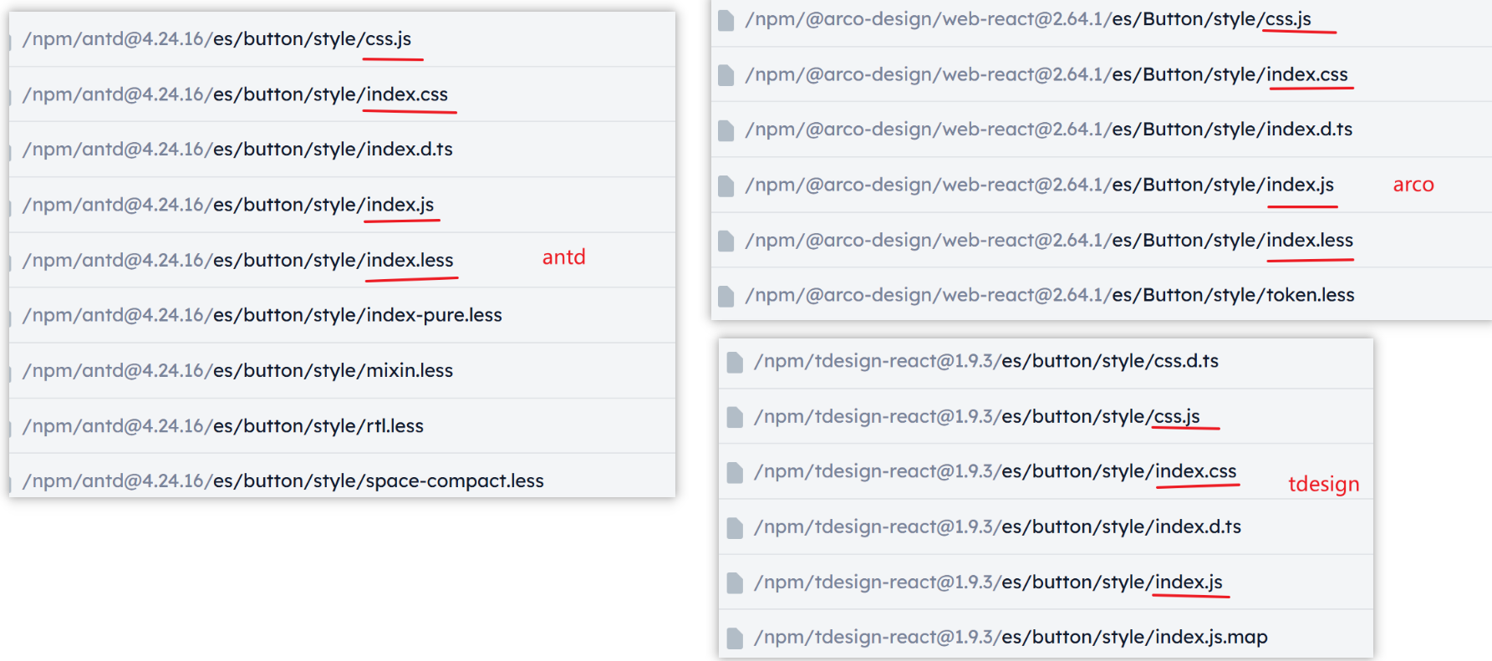Click file icon beside tdesign-react button/style/index.css
This screenshot has height=661, width=1492.
pyautogui.click(x=735, y=472)
